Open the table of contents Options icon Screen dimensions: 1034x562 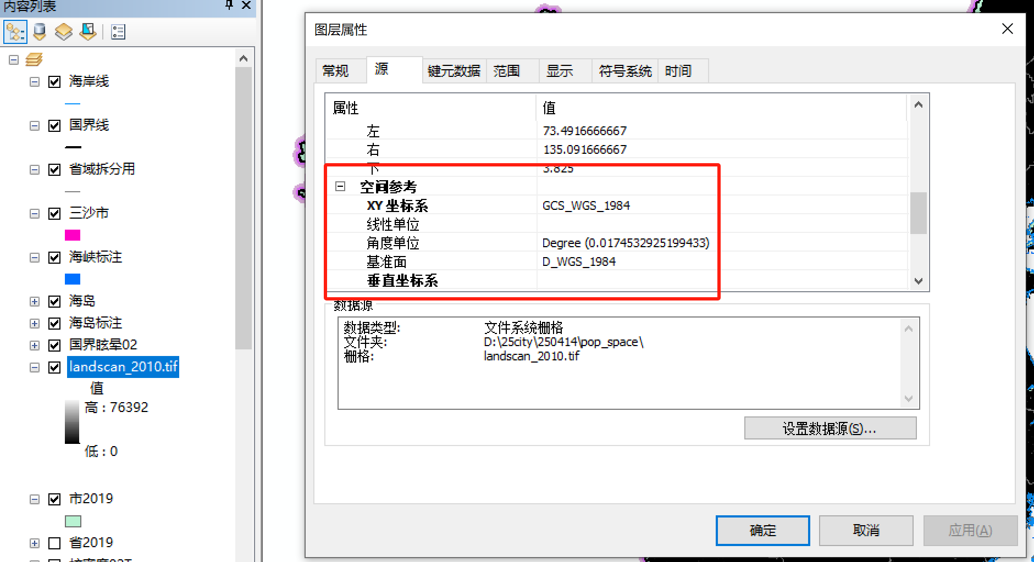click(117, 31)
